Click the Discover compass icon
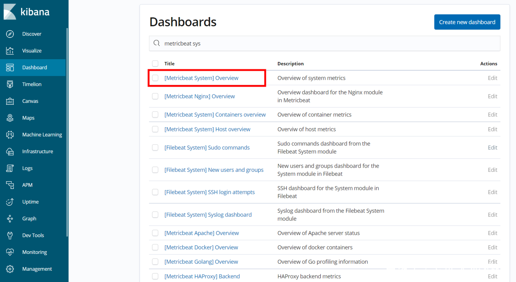 (x=10, y=34)
